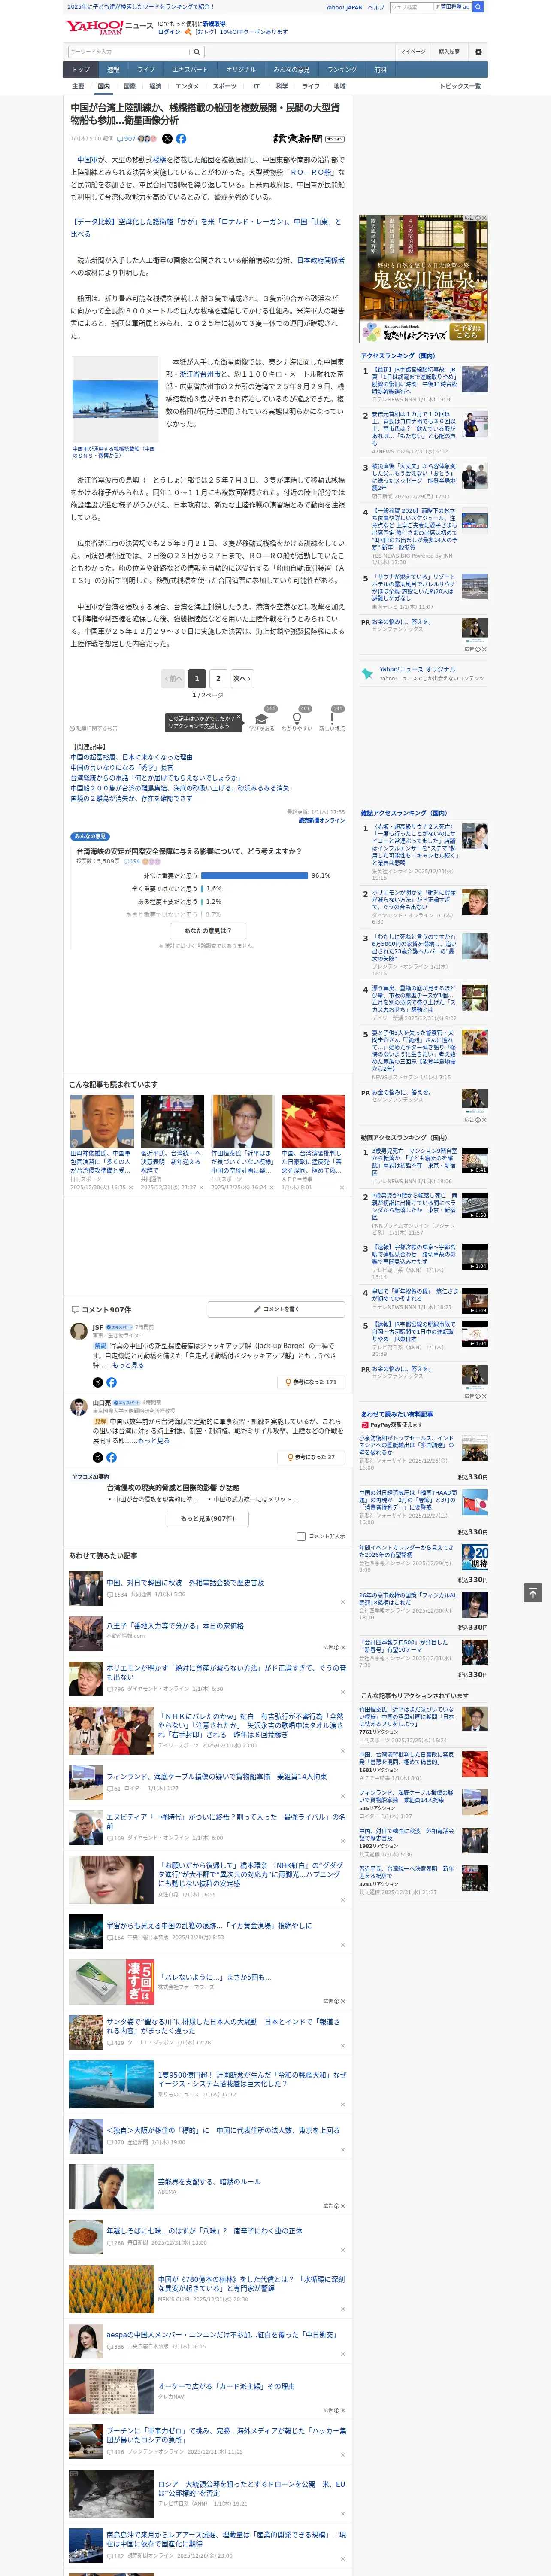Viewport: 551px width, 2576px height.
Task: Expand 山口亮's comment with "もっと見る"
Action: (x=153, y=1440)
